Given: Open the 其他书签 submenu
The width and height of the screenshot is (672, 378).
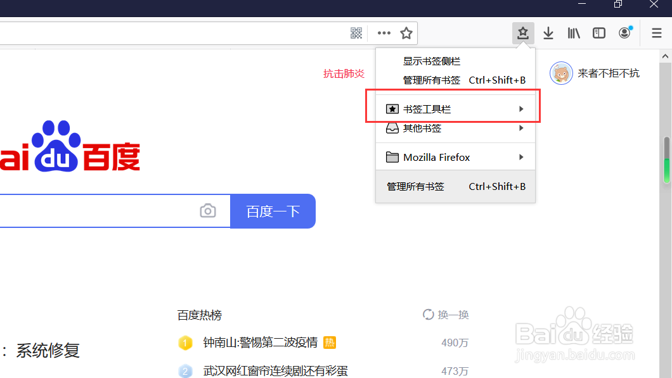Looking at the screenshot, I should point(455,128).
